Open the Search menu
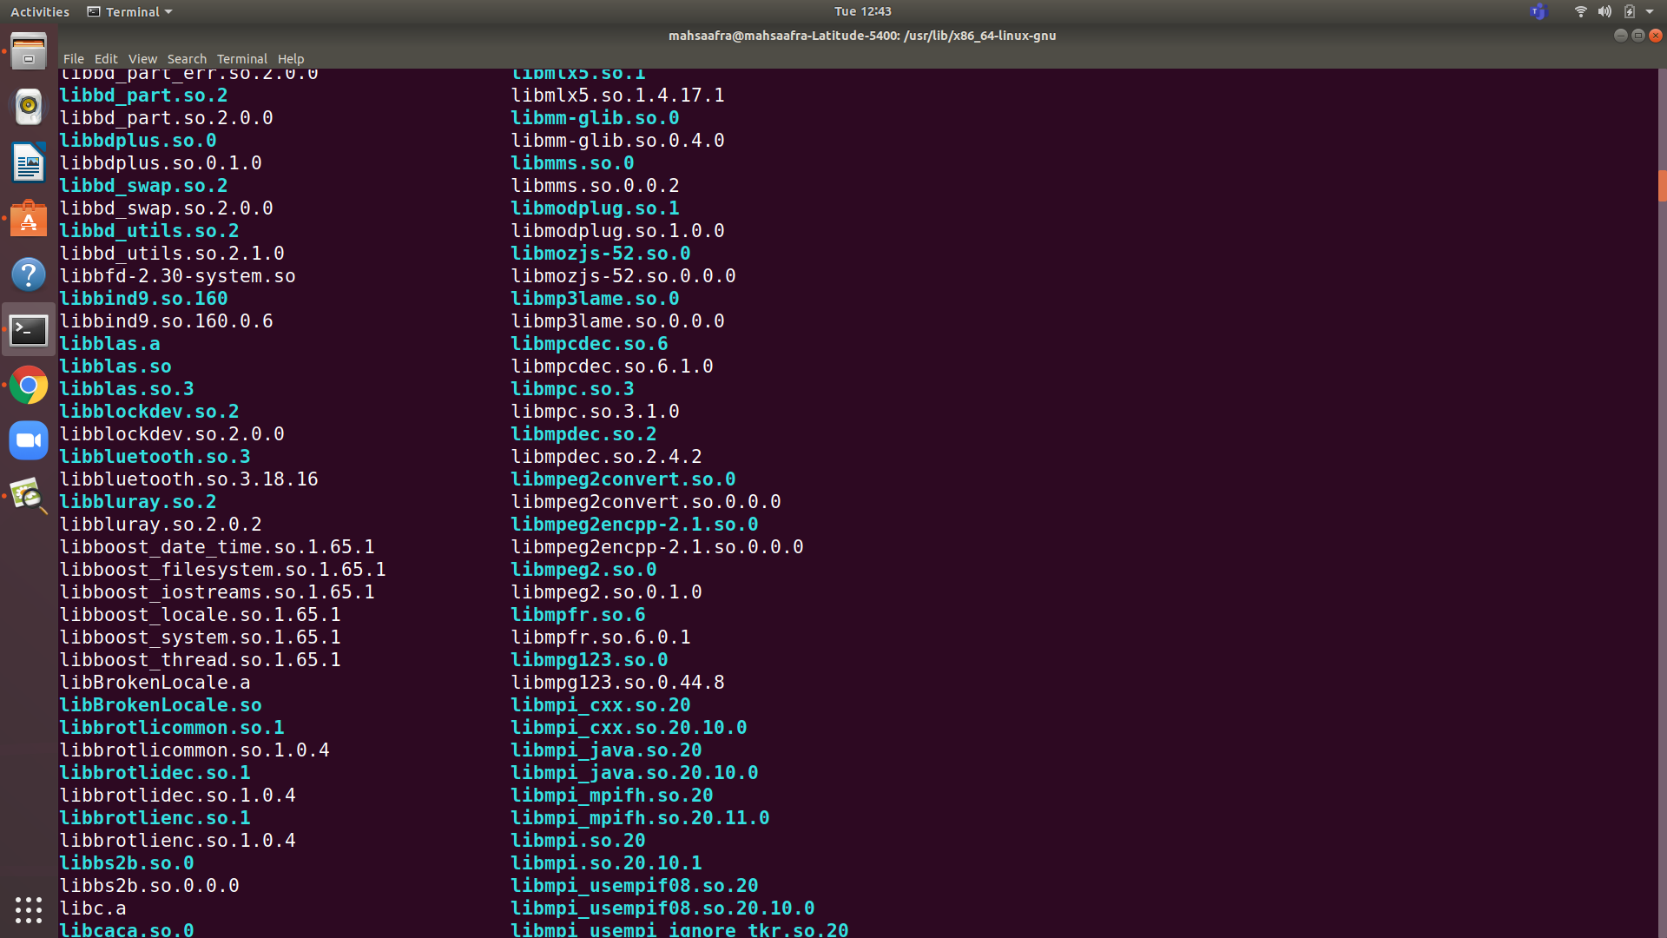This screenshot has width=1667, height=938. pos(187,59)
